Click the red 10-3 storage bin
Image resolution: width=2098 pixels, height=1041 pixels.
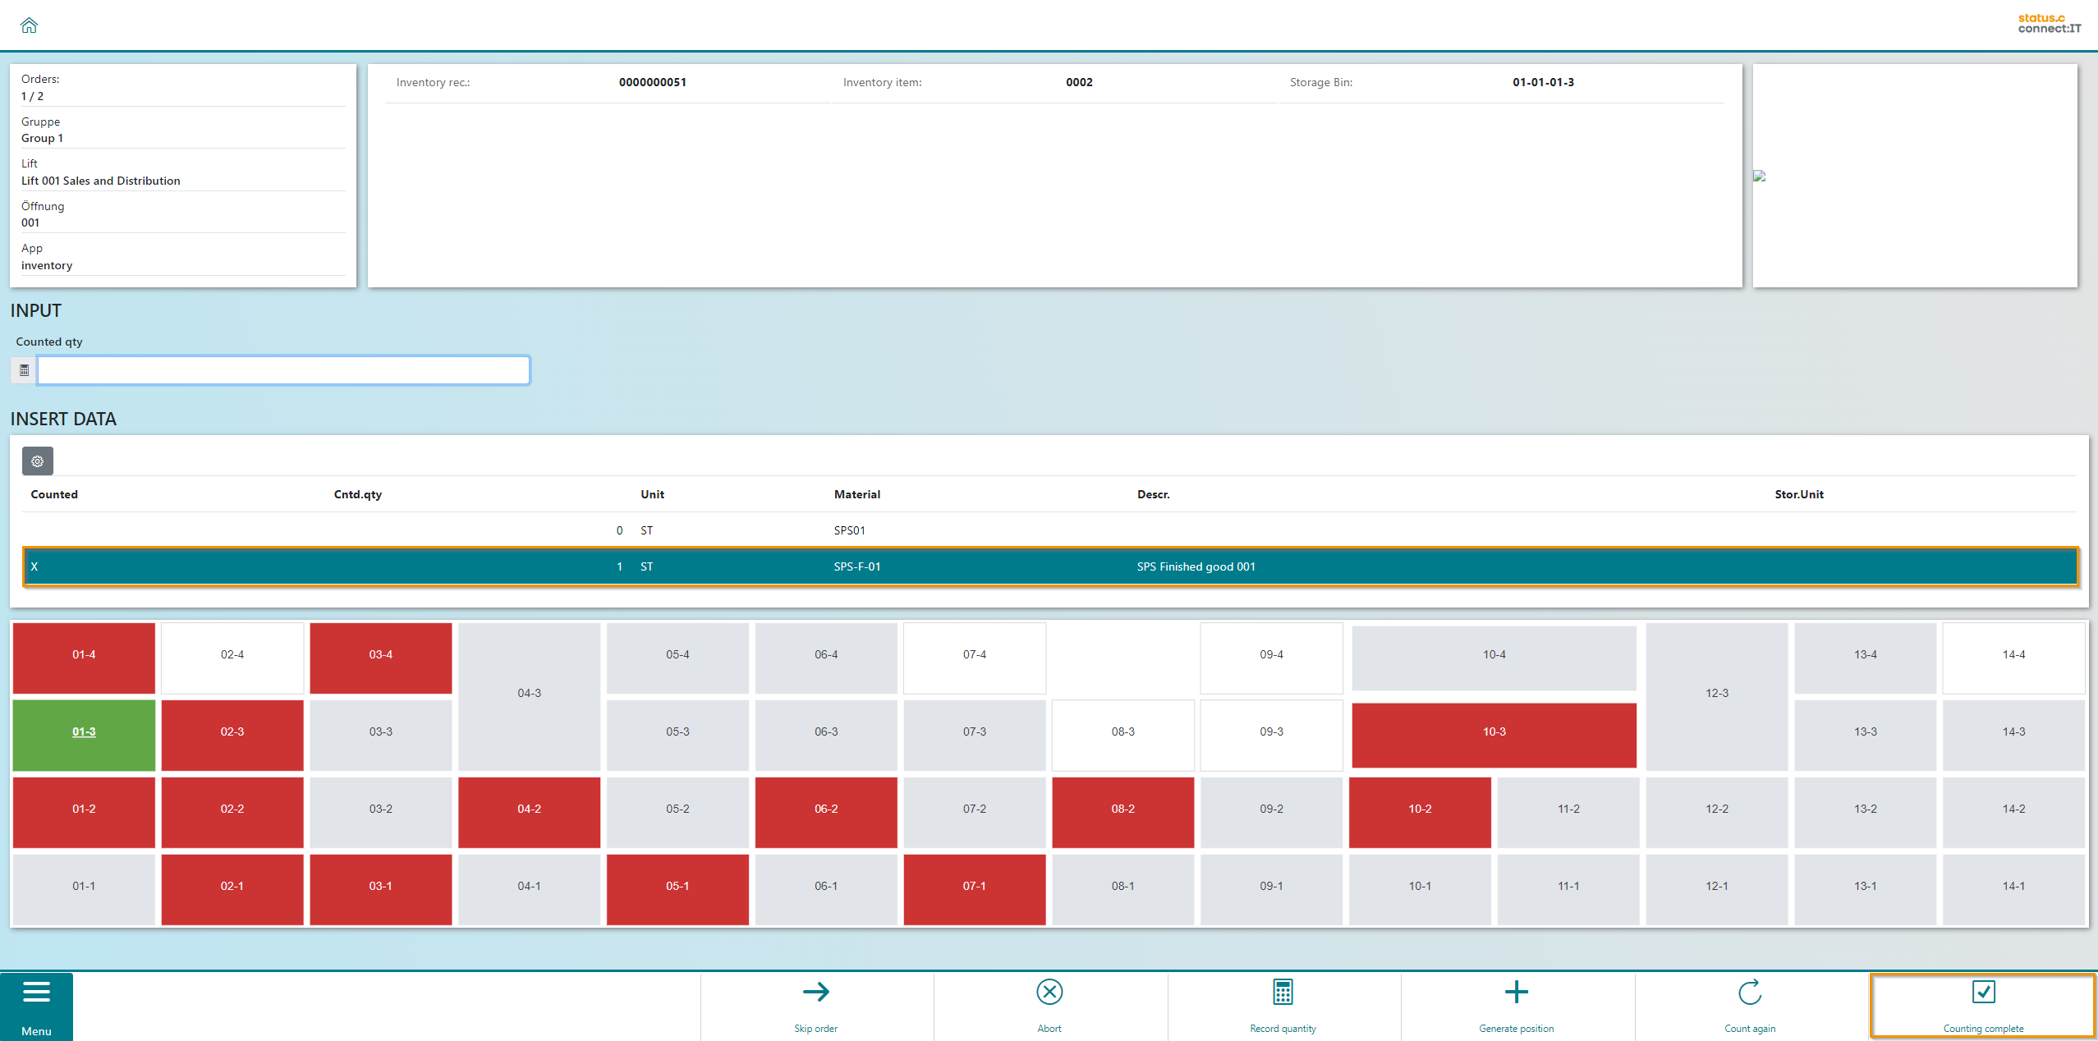(x=1493, y=732)
